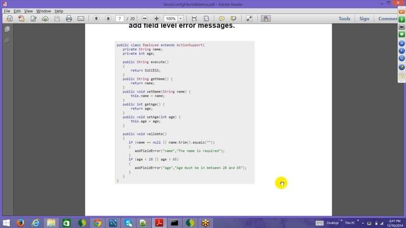Click the 100% zoom value field
The image size is (406, 228).
coord(171,18)
